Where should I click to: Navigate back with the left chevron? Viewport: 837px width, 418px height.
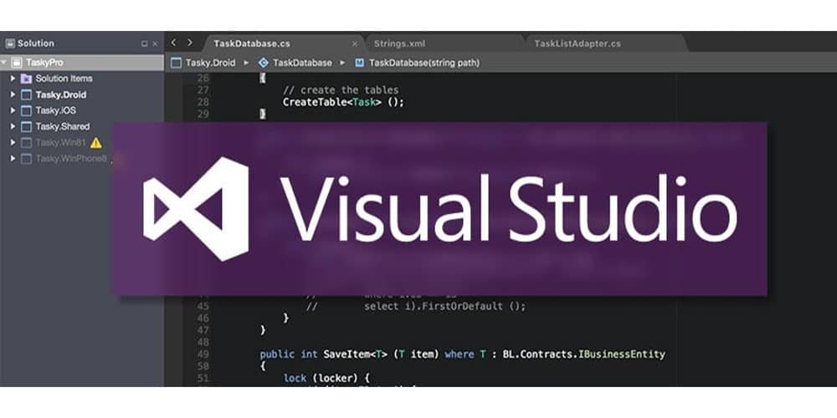click(x=173, y=43)
